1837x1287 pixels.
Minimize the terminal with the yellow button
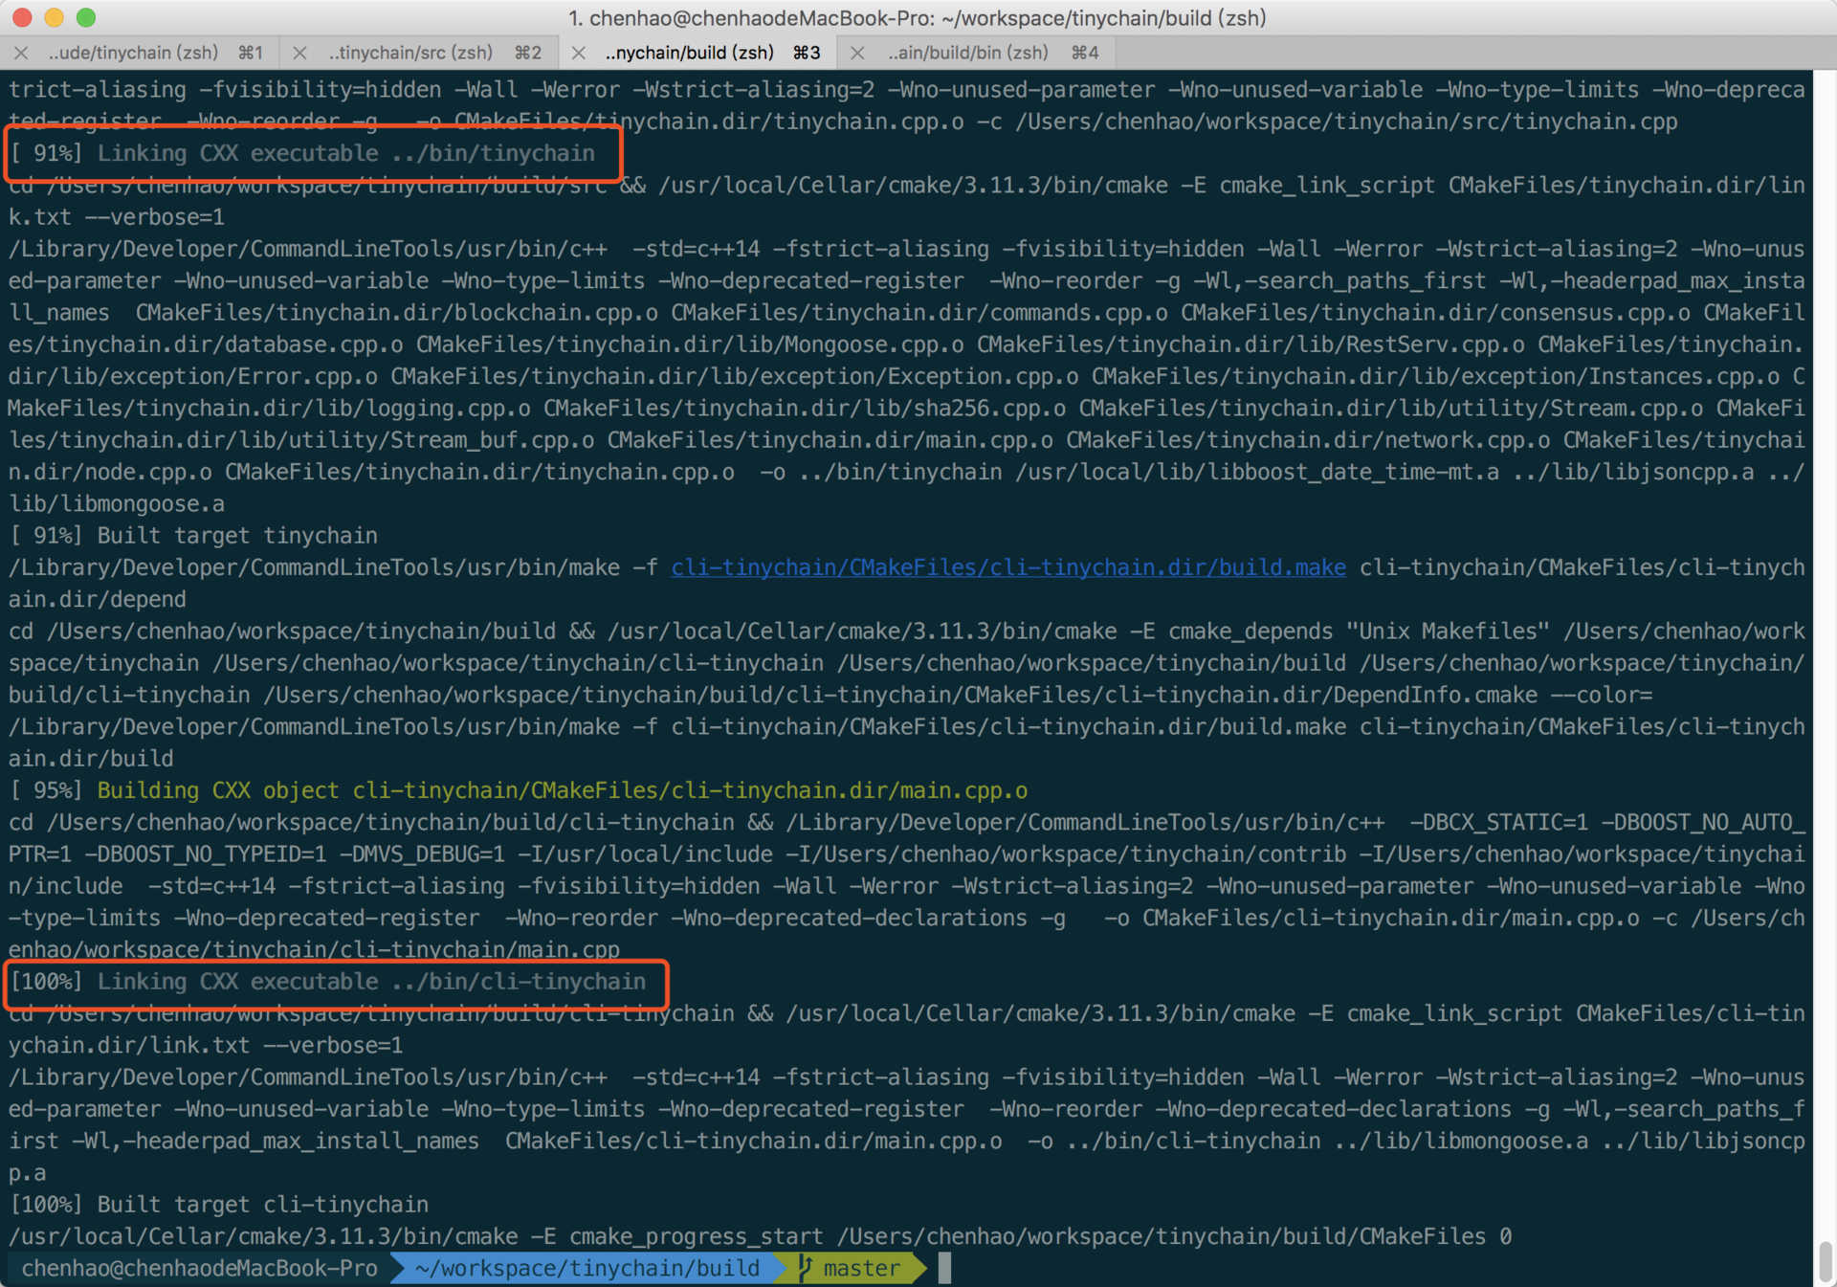55,17
